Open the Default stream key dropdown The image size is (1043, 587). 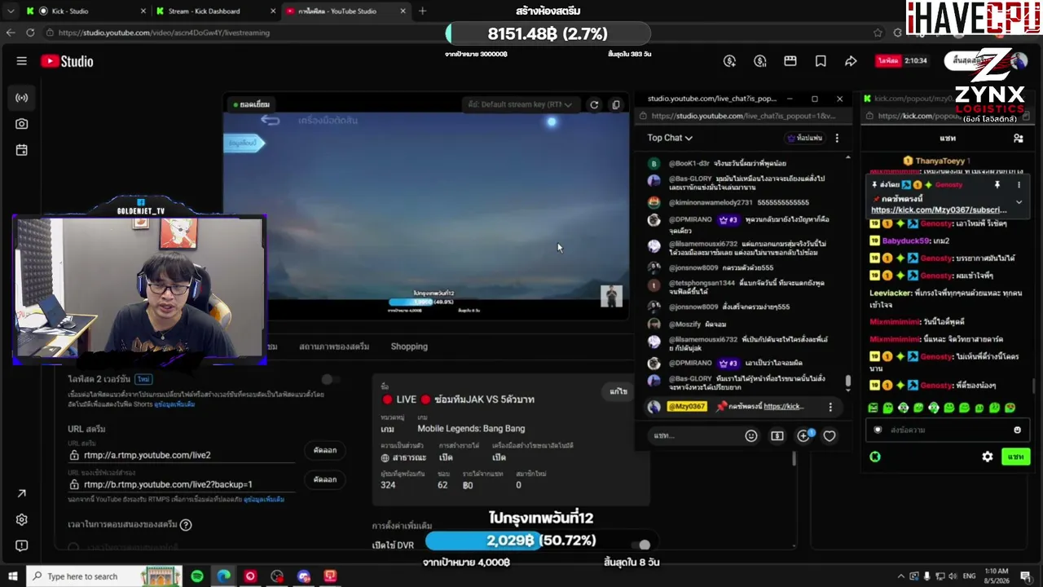pyautogui.click(x=520, y=104)
